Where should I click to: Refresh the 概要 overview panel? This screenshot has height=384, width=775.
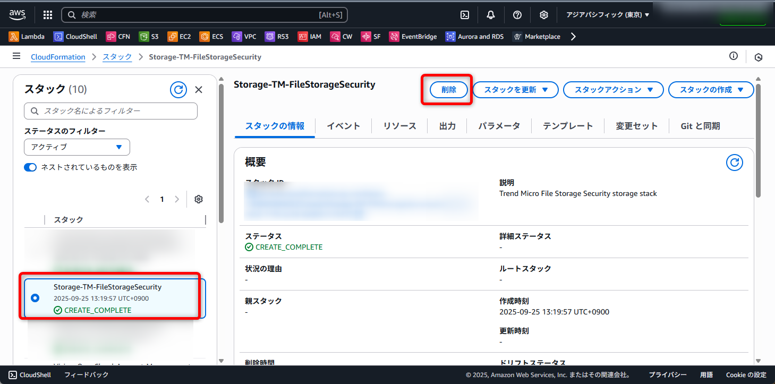[x=734, y=163]
